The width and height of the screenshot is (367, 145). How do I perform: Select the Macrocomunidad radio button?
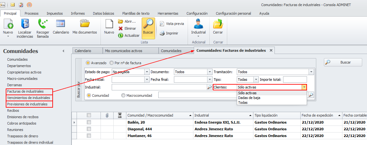coord(124,95)
